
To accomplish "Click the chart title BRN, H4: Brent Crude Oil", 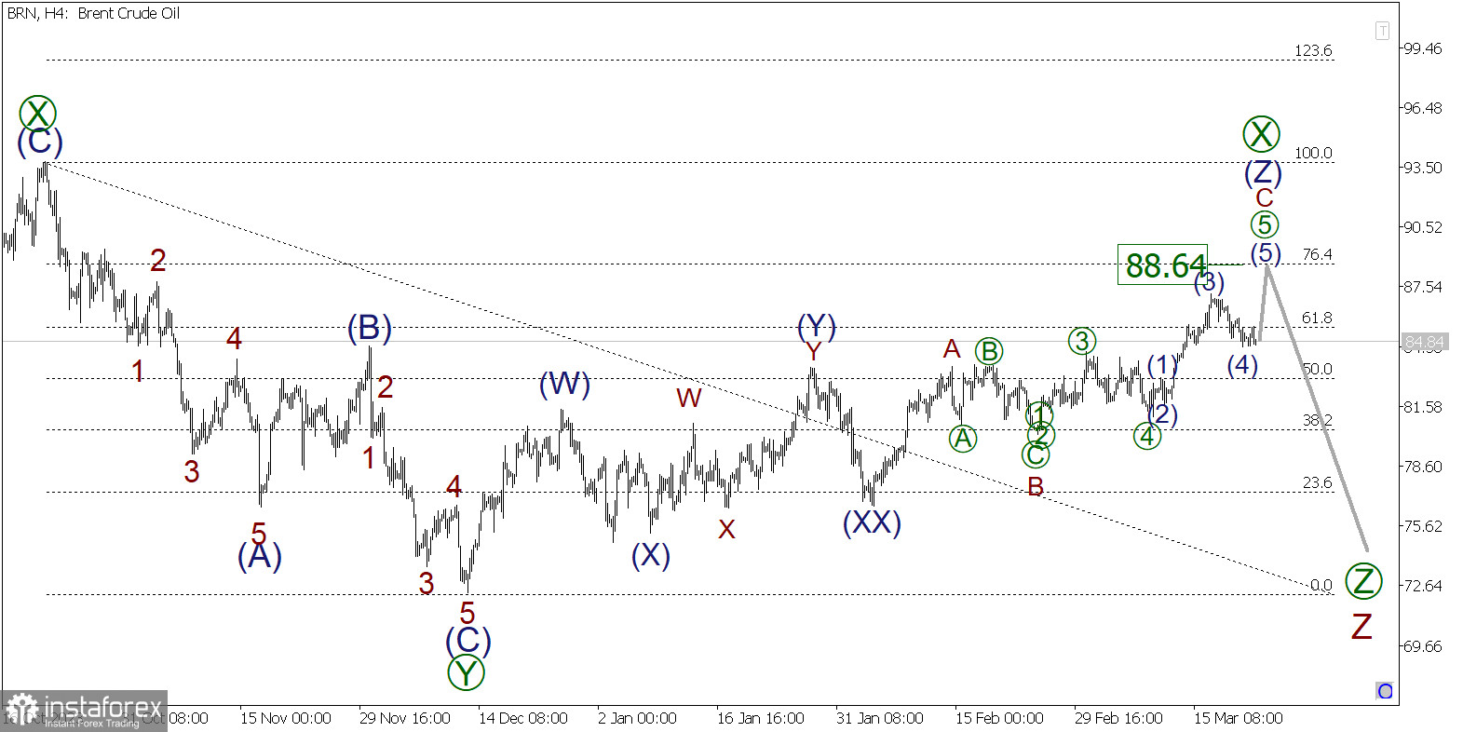I will [x=93, y=13].
